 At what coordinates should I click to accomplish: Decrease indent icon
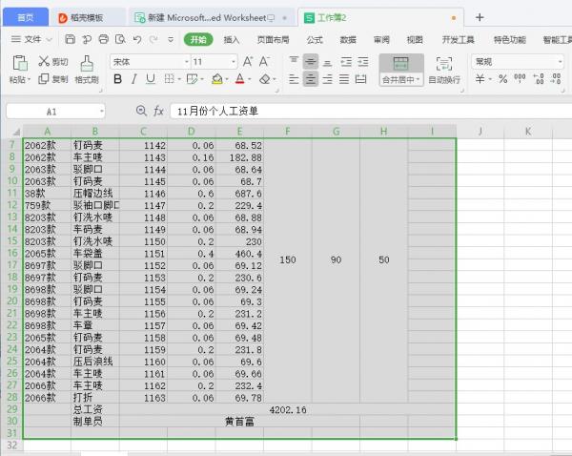pos(346,62)
